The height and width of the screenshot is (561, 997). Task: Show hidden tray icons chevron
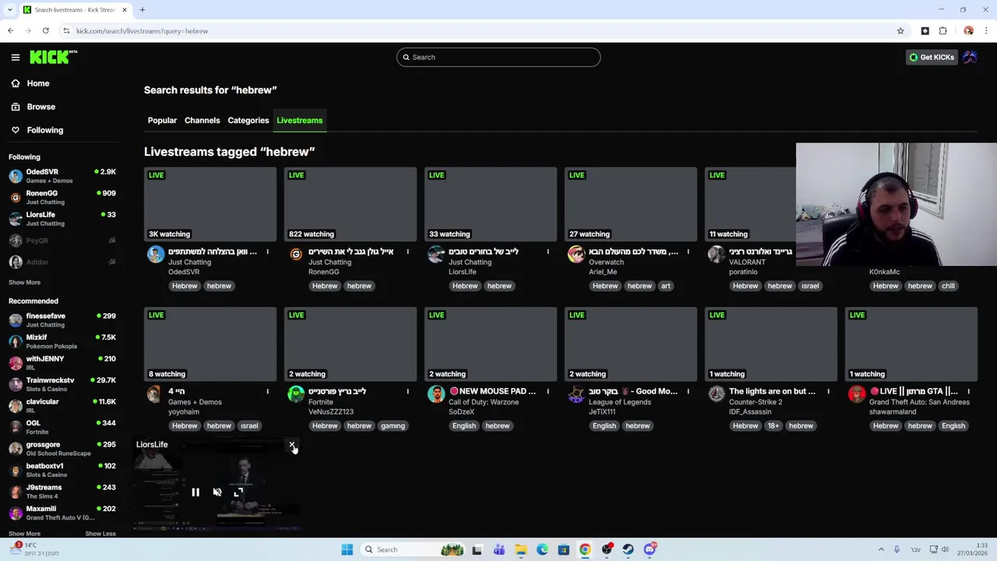[x=881, y=549]
